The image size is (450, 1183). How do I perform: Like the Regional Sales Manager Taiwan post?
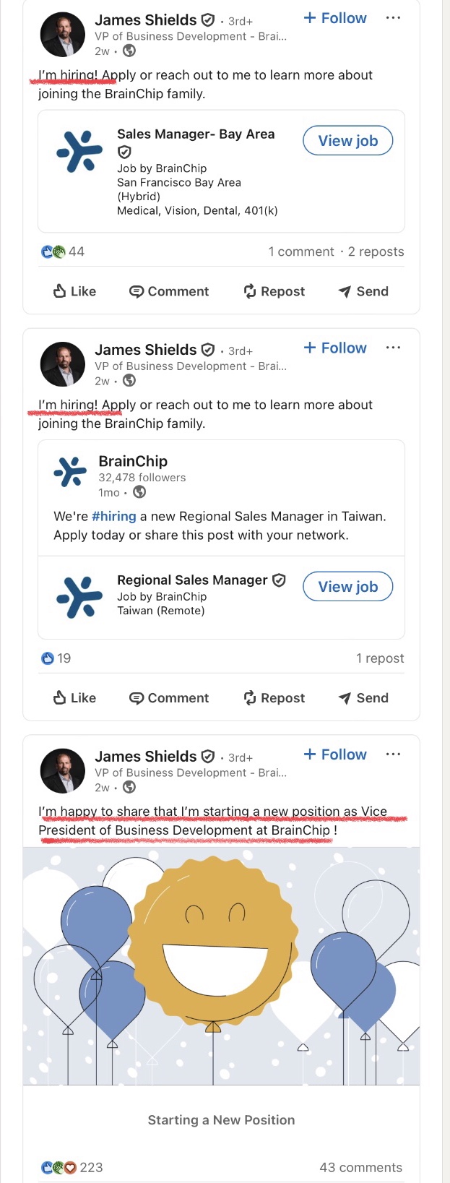74,698
